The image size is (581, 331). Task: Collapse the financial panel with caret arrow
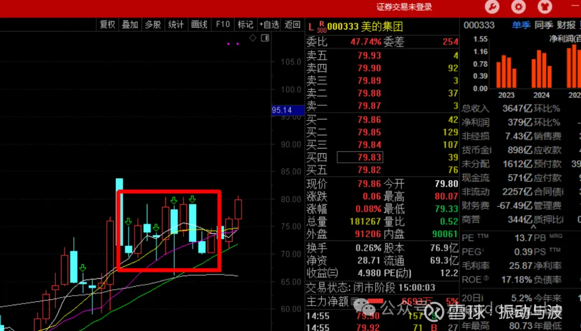pos(534,226)
